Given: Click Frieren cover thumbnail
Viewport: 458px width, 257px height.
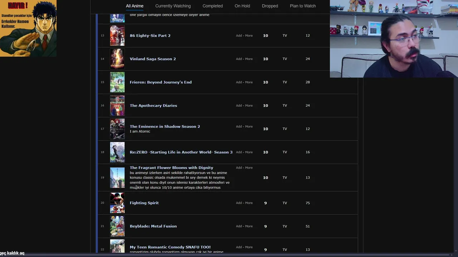Looking at the screenshot, I should click(117, 82).
